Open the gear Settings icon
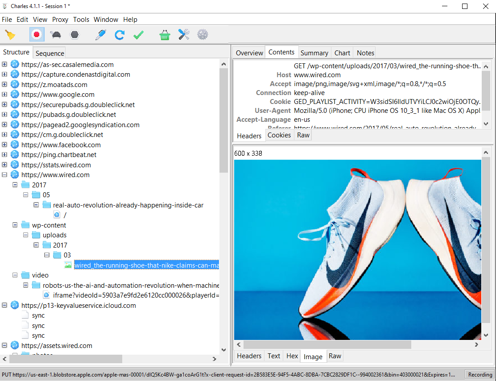Viewport: 496px width, 381px height. point(203,34)
